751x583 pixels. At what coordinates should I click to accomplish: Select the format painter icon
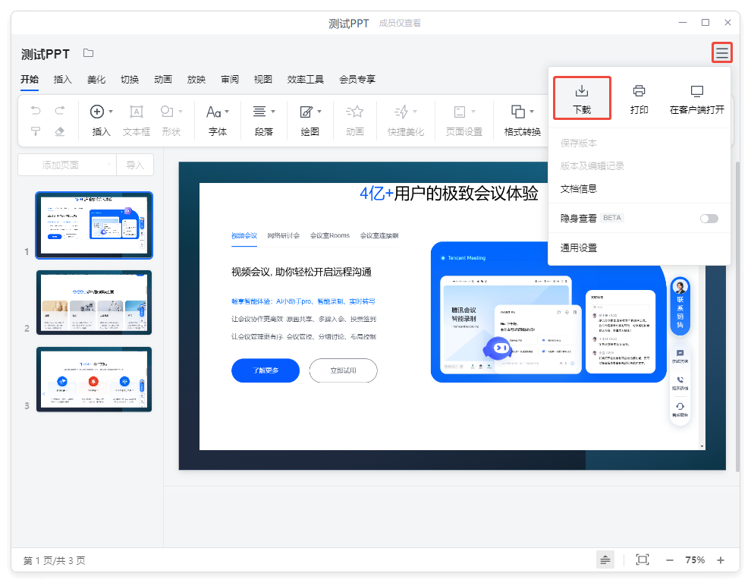pos(36,131)
